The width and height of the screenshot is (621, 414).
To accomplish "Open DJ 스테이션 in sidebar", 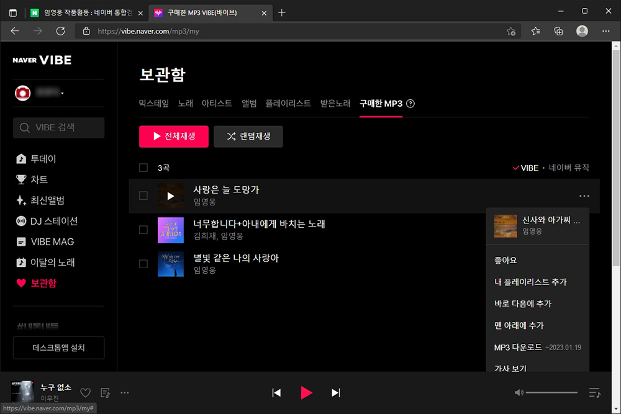I will 47,221.
